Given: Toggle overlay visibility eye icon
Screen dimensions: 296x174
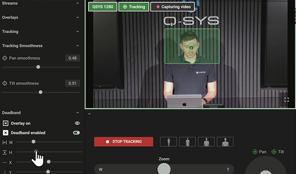Looking at the screenshot, I should 77,123.
